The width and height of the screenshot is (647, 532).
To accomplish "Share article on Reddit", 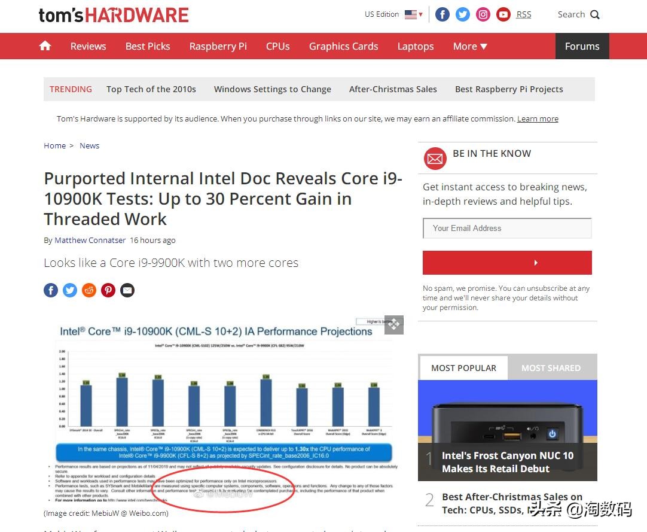I will coord(88,290).
